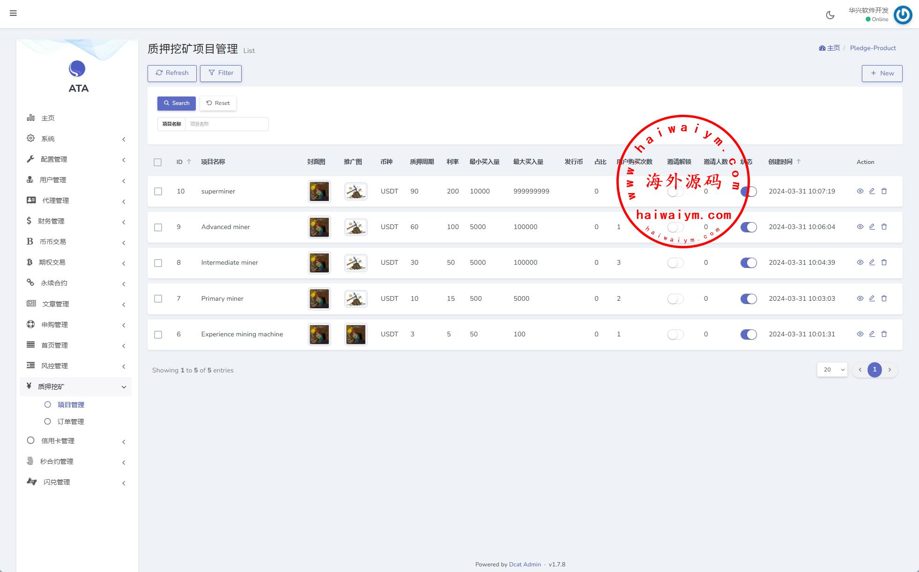Image resolution: width=919 pixels, height=572 pixels.
Task: Open 订单管理 submenu item
Action: (x=71, y=422)
